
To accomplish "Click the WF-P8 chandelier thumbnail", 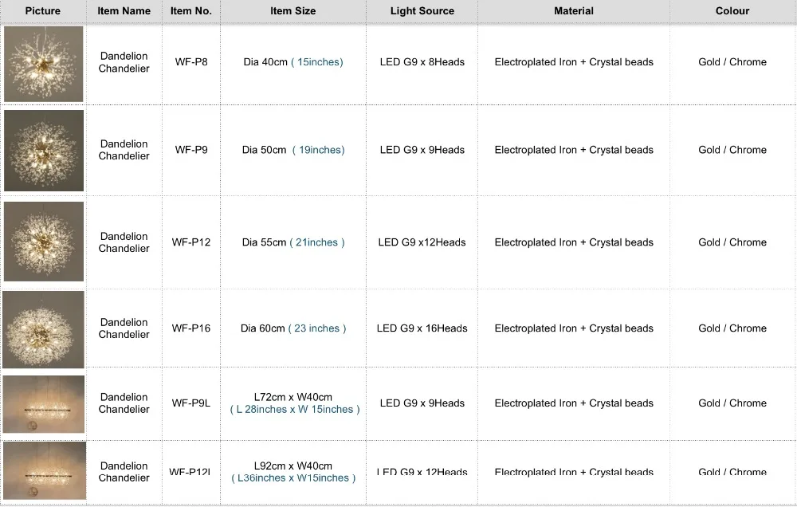I will pos(44,64).
